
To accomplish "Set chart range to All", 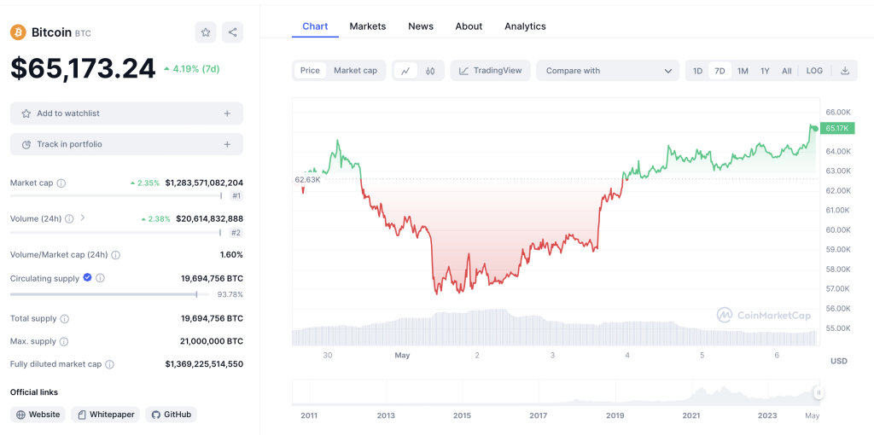I will 786,71.
